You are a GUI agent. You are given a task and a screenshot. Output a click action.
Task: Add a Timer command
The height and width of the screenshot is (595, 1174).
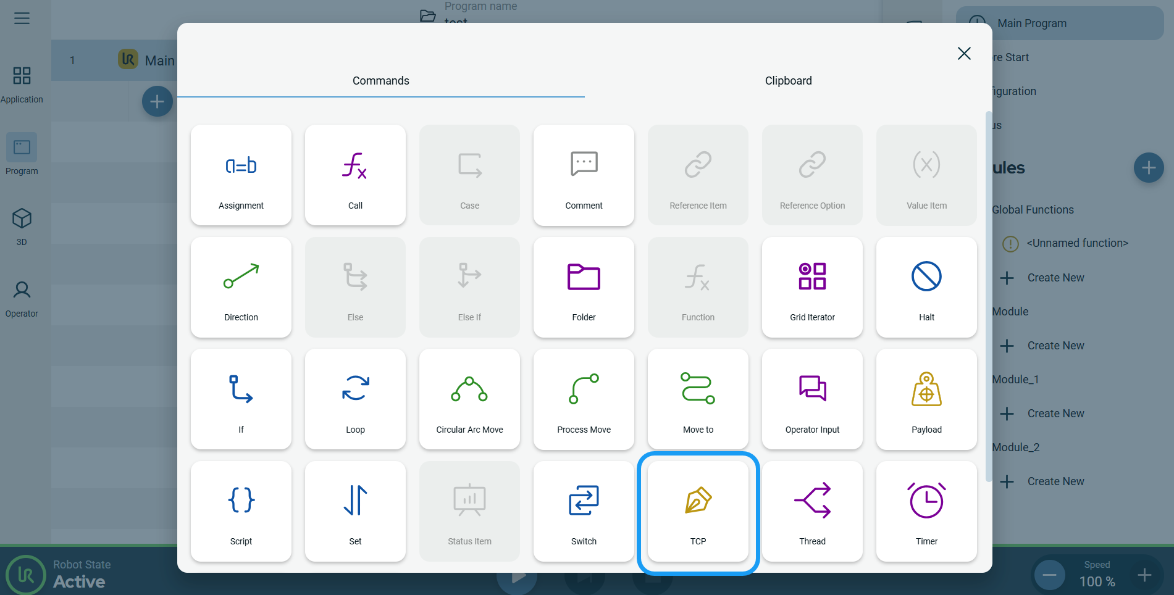[x=926, y=511]
